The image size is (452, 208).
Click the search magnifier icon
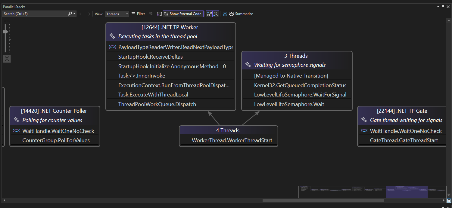[70, 14]
